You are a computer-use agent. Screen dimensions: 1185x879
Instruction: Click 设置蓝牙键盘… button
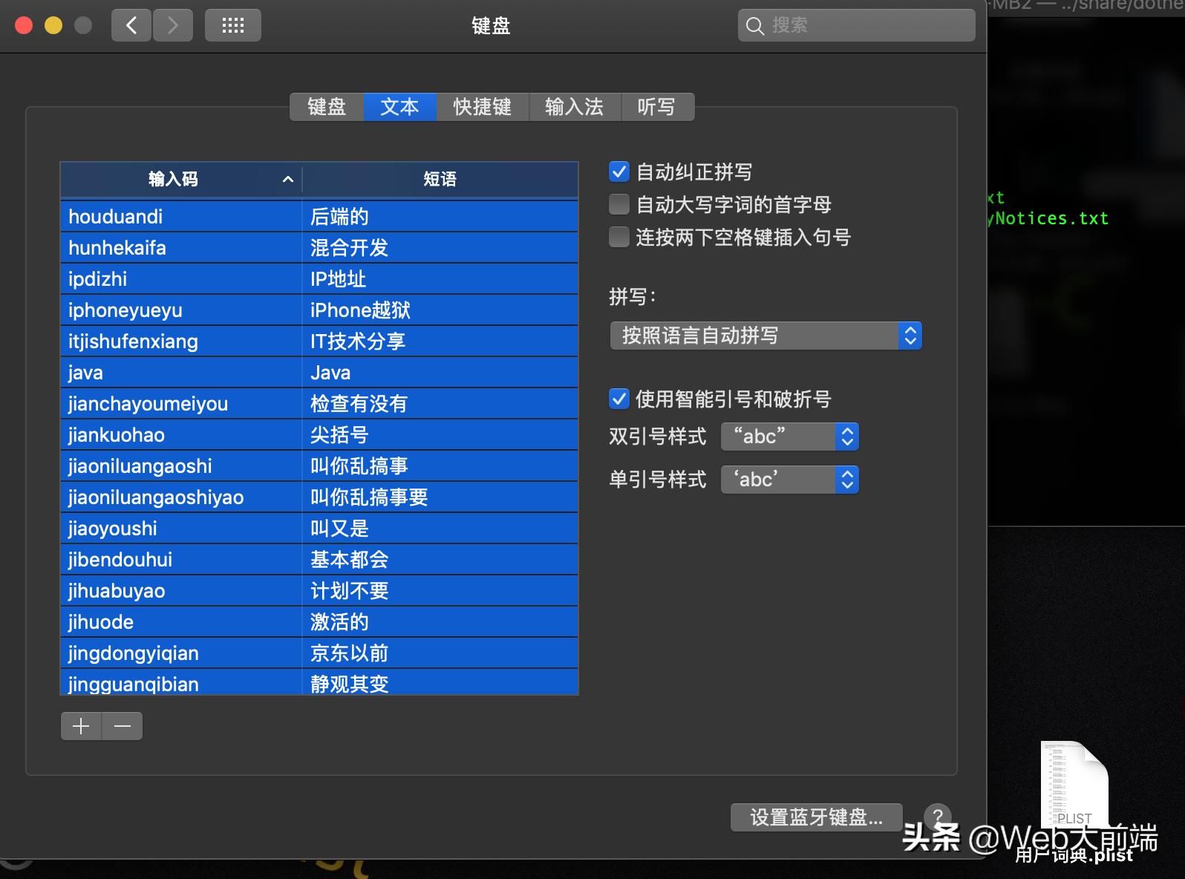click(817, 817)
